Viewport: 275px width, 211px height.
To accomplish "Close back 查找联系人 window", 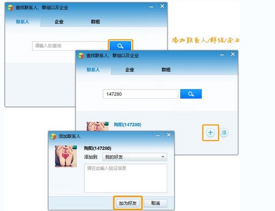I will [x=162, y=6].
